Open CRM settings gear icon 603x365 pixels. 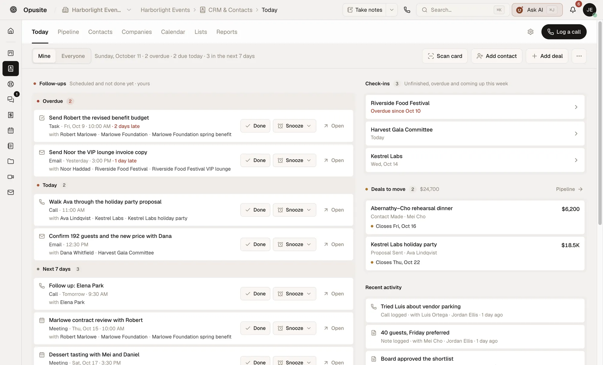(531, 32)
